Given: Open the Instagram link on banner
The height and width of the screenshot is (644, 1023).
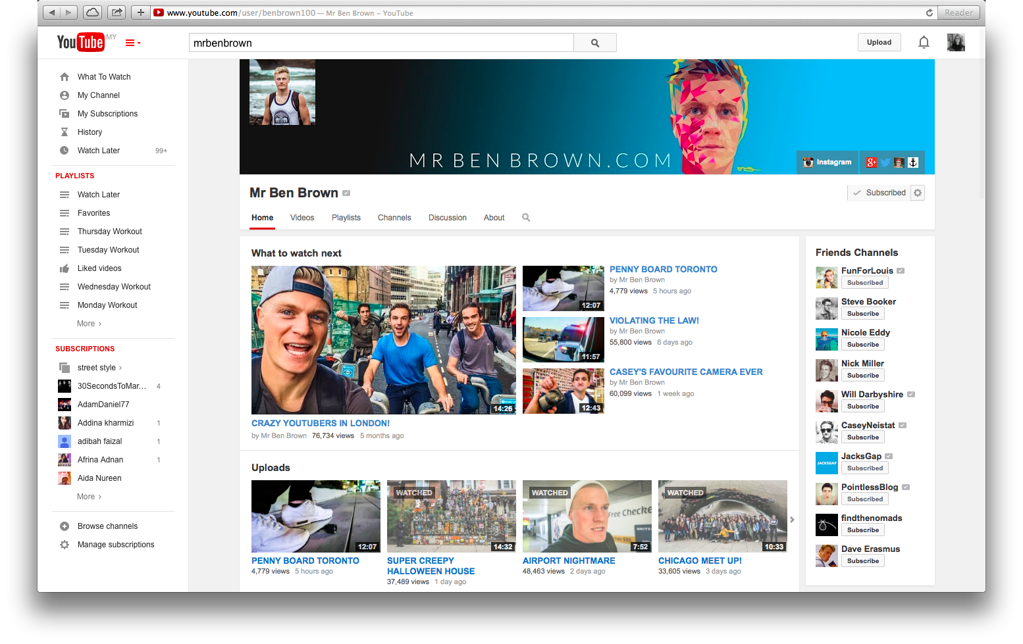Looking at the screenshot, I should [x=827, y=162].
